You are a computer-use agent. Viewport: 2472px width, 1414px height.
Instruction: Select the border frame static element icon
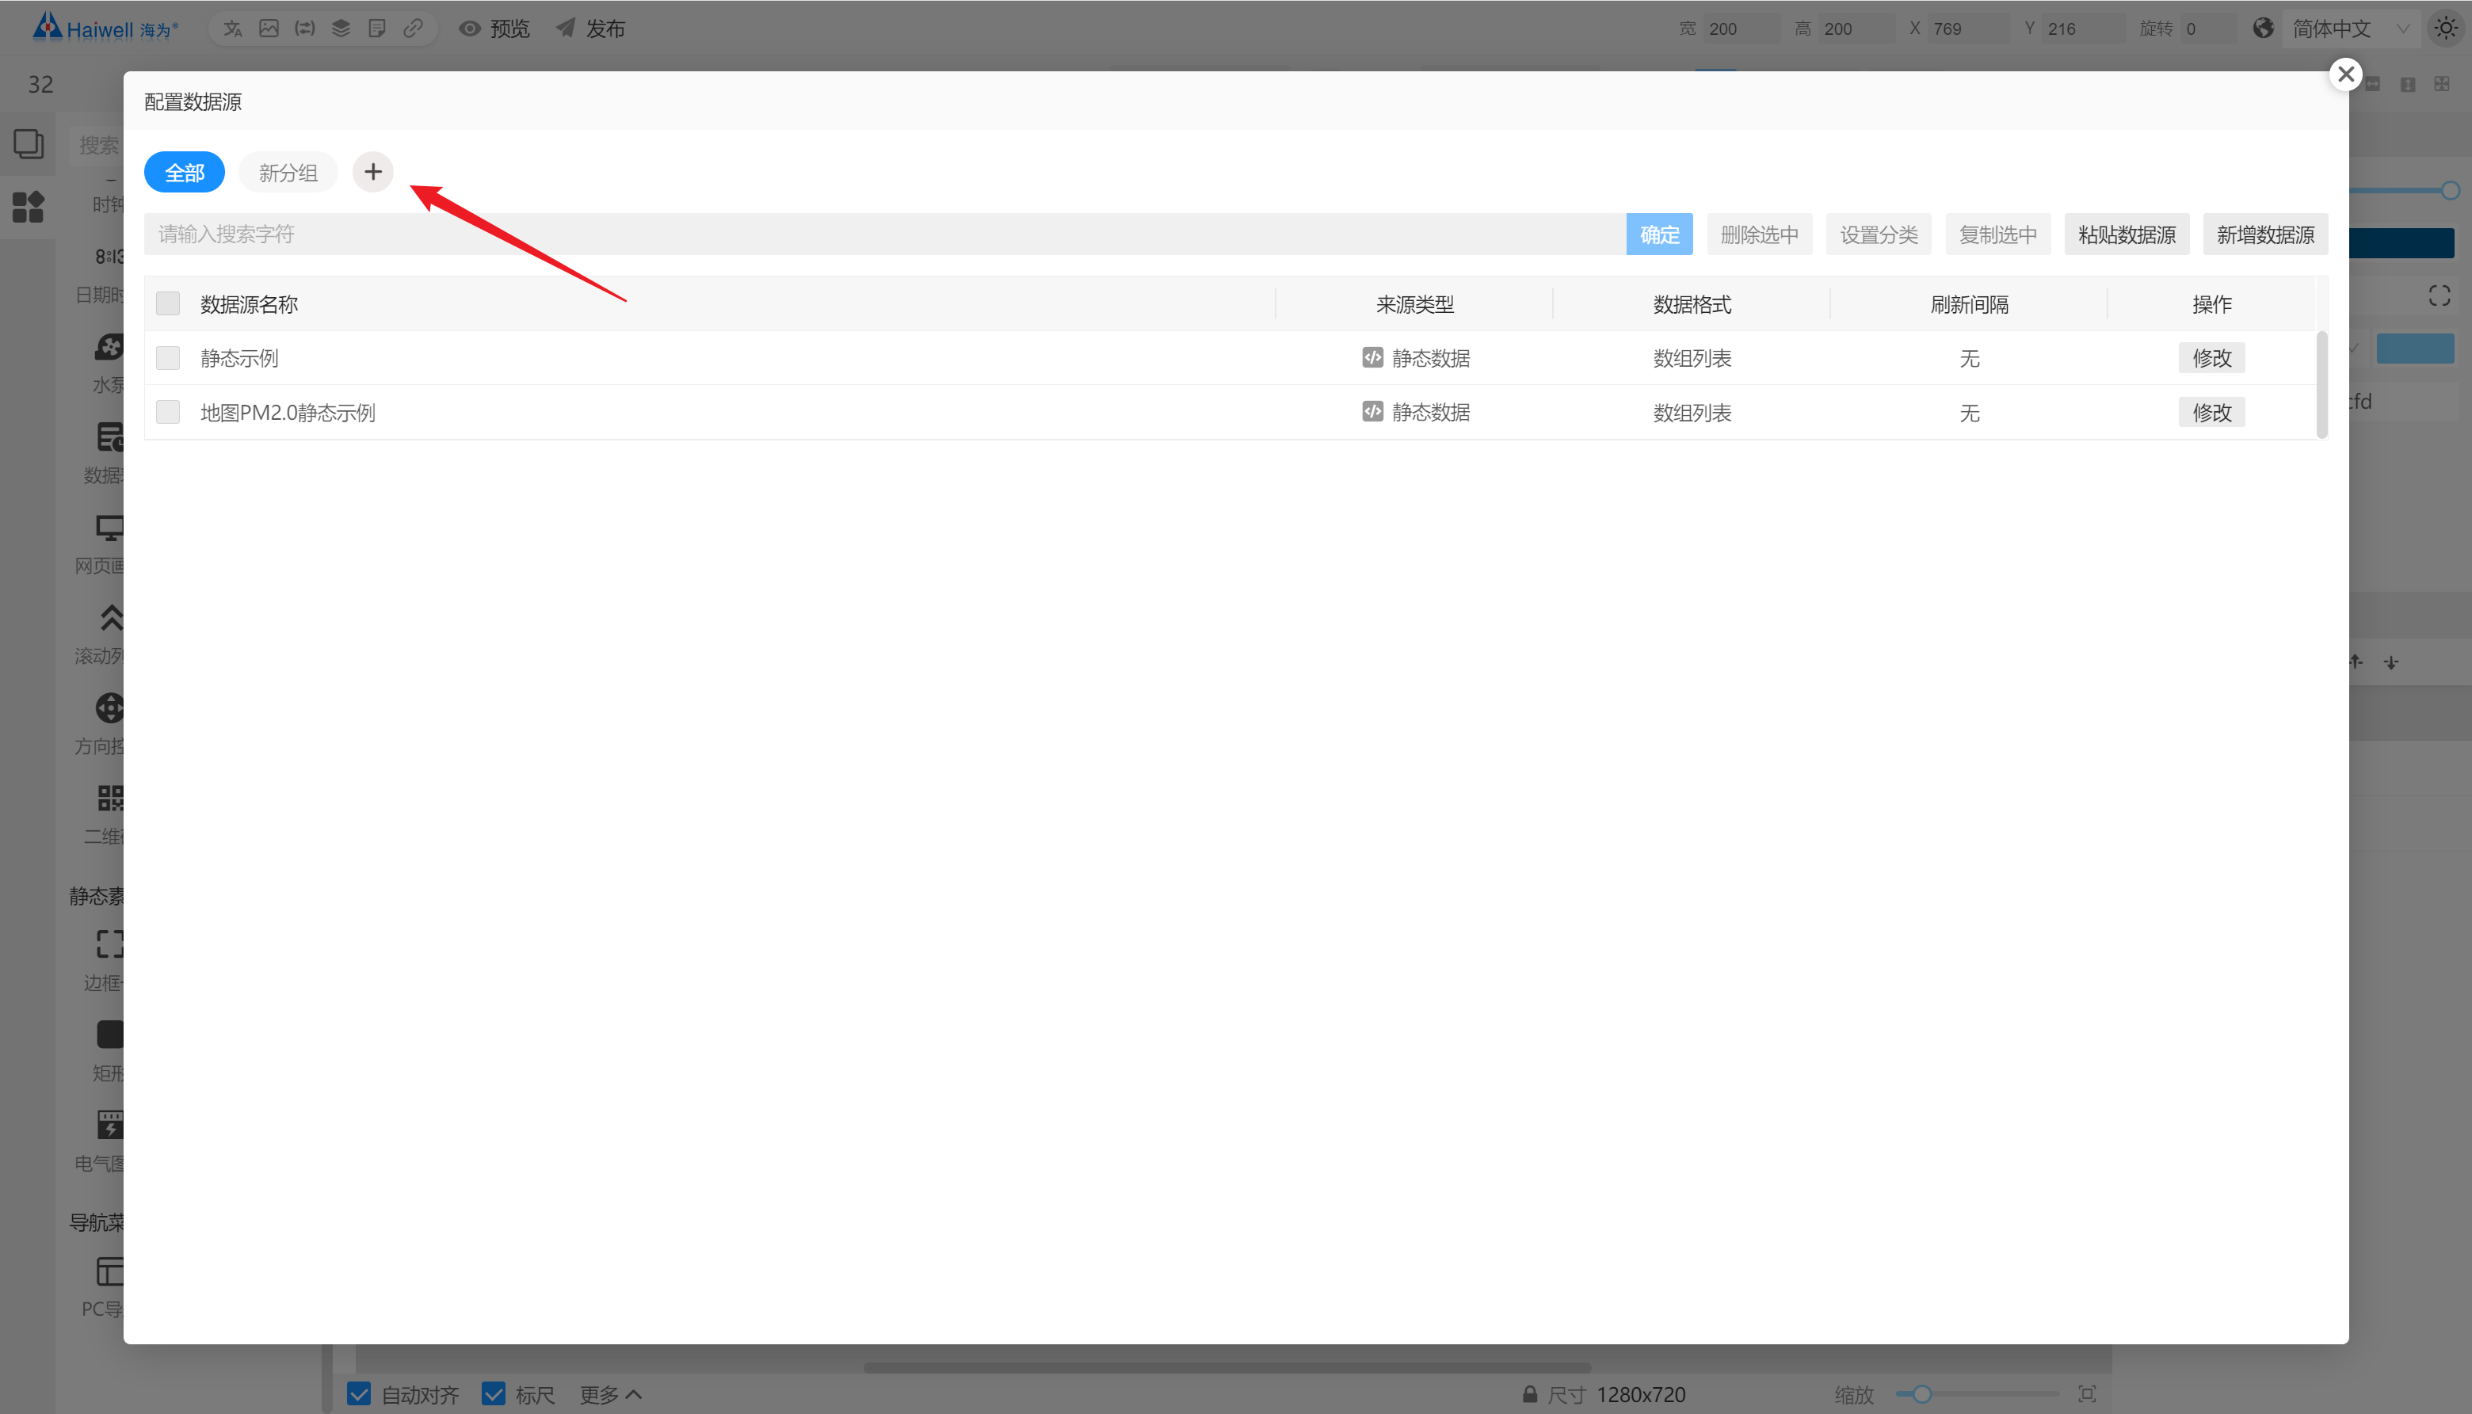[110, 944]
